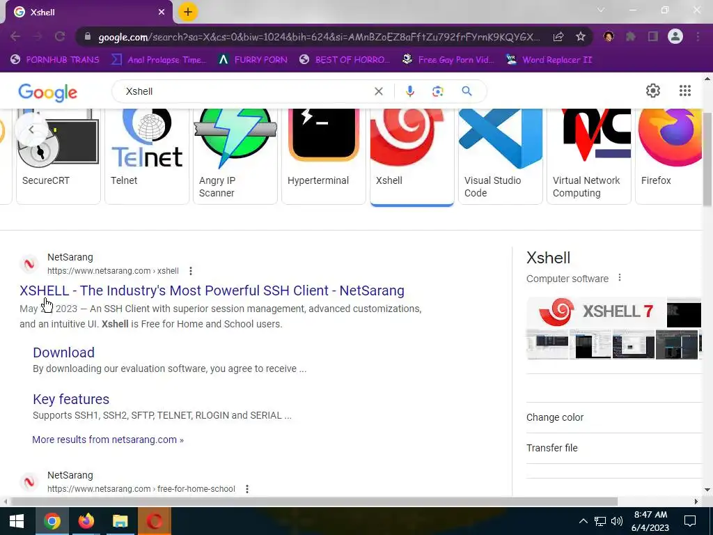Select the Hyperterminal carousel card
This screenshot has height=535, width=713.
pyautogui.click(x=324, y=156)
